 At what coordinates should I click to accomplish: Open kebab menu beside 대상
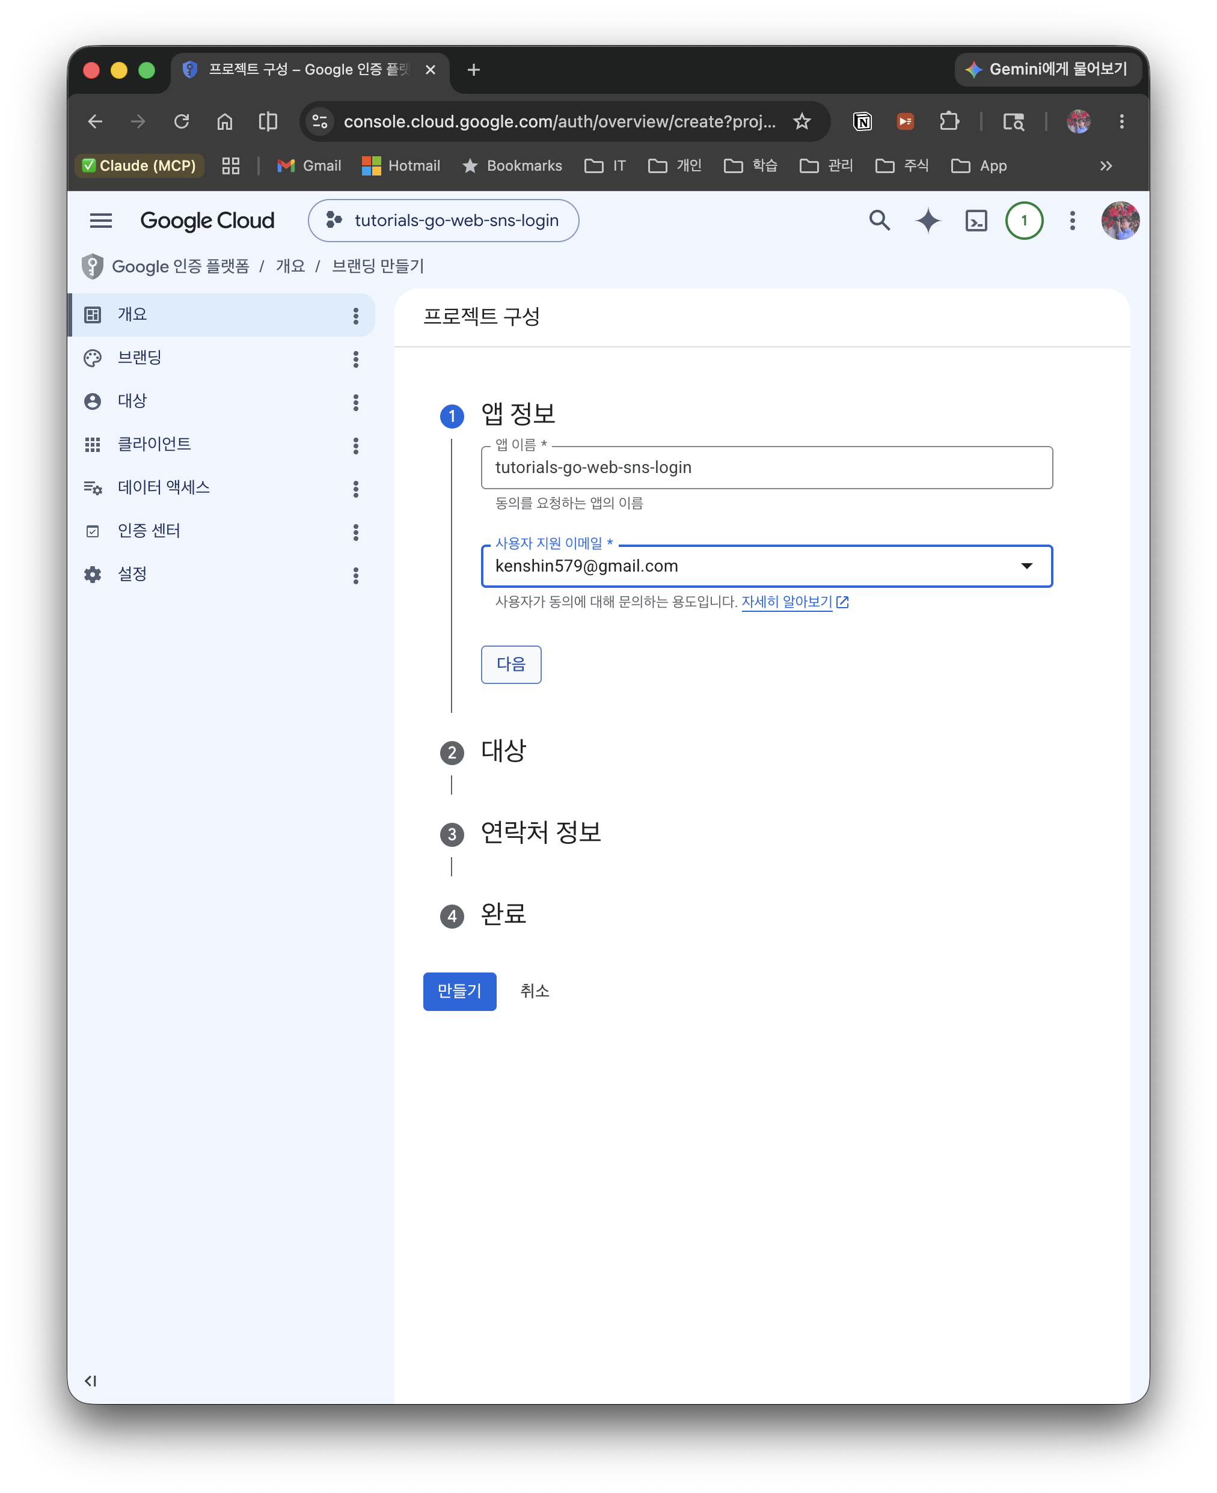pyautogui.click(x=355, y=403)
